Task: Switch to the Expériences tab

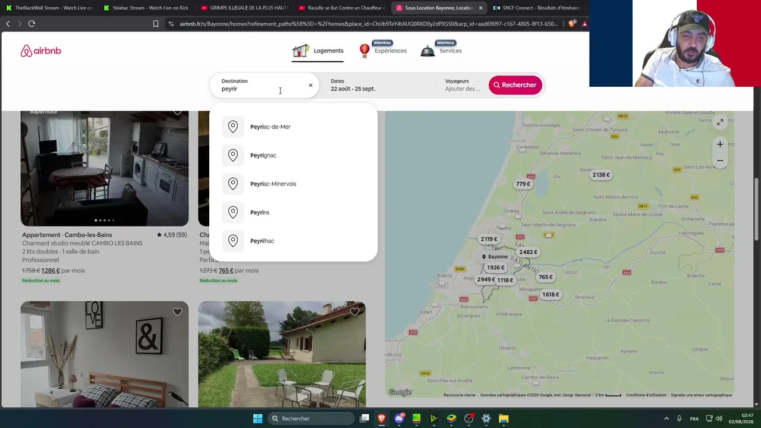Action: [383, 51]
